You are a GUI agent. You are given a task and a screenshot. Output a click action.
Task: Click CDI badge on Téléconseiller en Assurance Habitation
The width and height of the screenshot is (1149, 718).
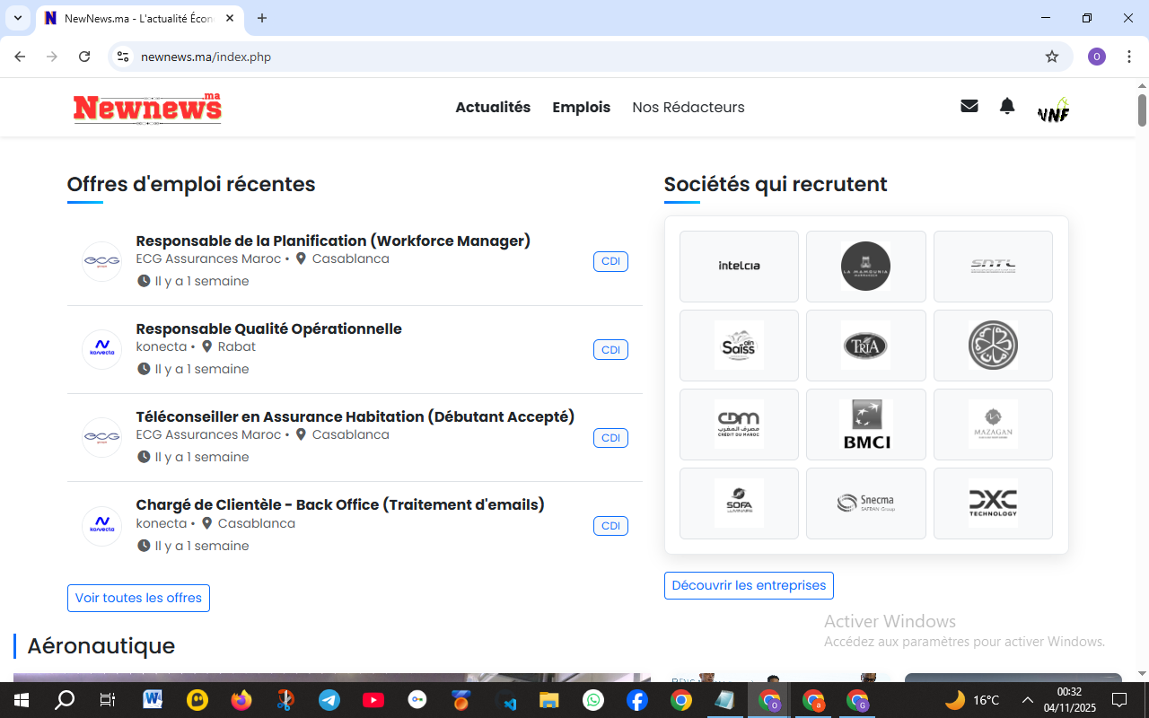click(610, 438)
